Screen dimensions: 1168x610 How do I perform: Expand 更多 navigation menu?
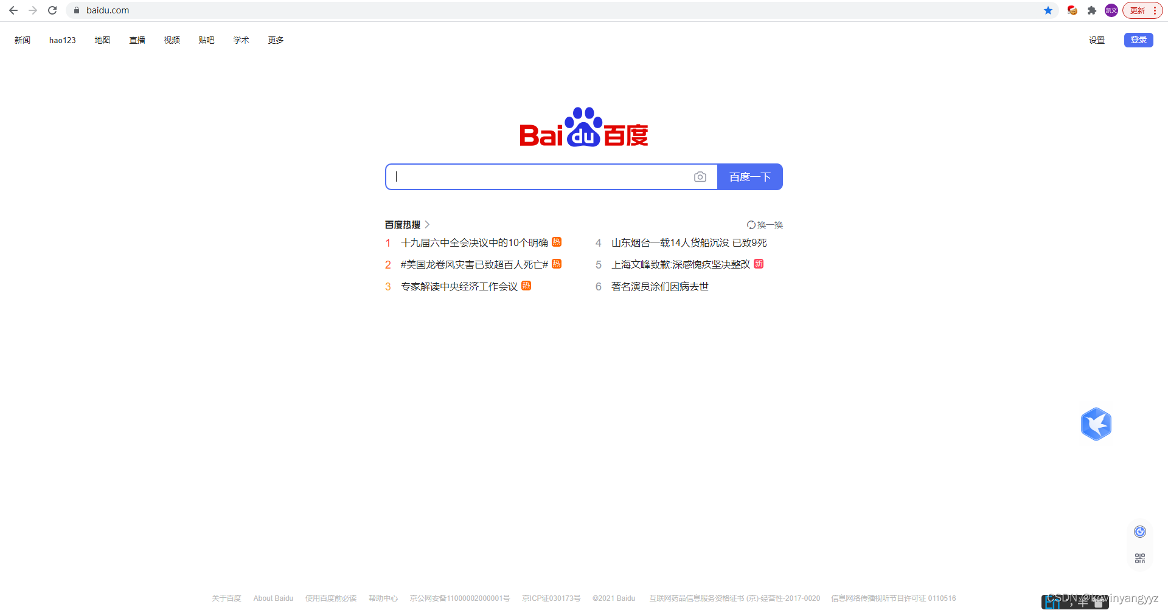(x=276, y=40)
